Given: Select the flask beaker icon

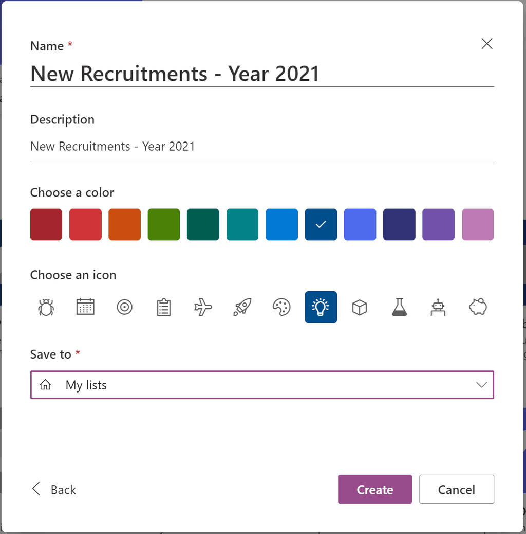Looking at the screenshot, I should coord(399,307).
